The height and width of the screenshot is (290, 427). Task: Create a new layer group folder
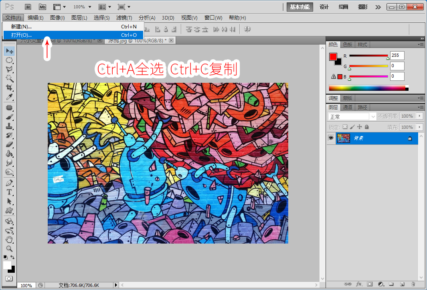391,284
